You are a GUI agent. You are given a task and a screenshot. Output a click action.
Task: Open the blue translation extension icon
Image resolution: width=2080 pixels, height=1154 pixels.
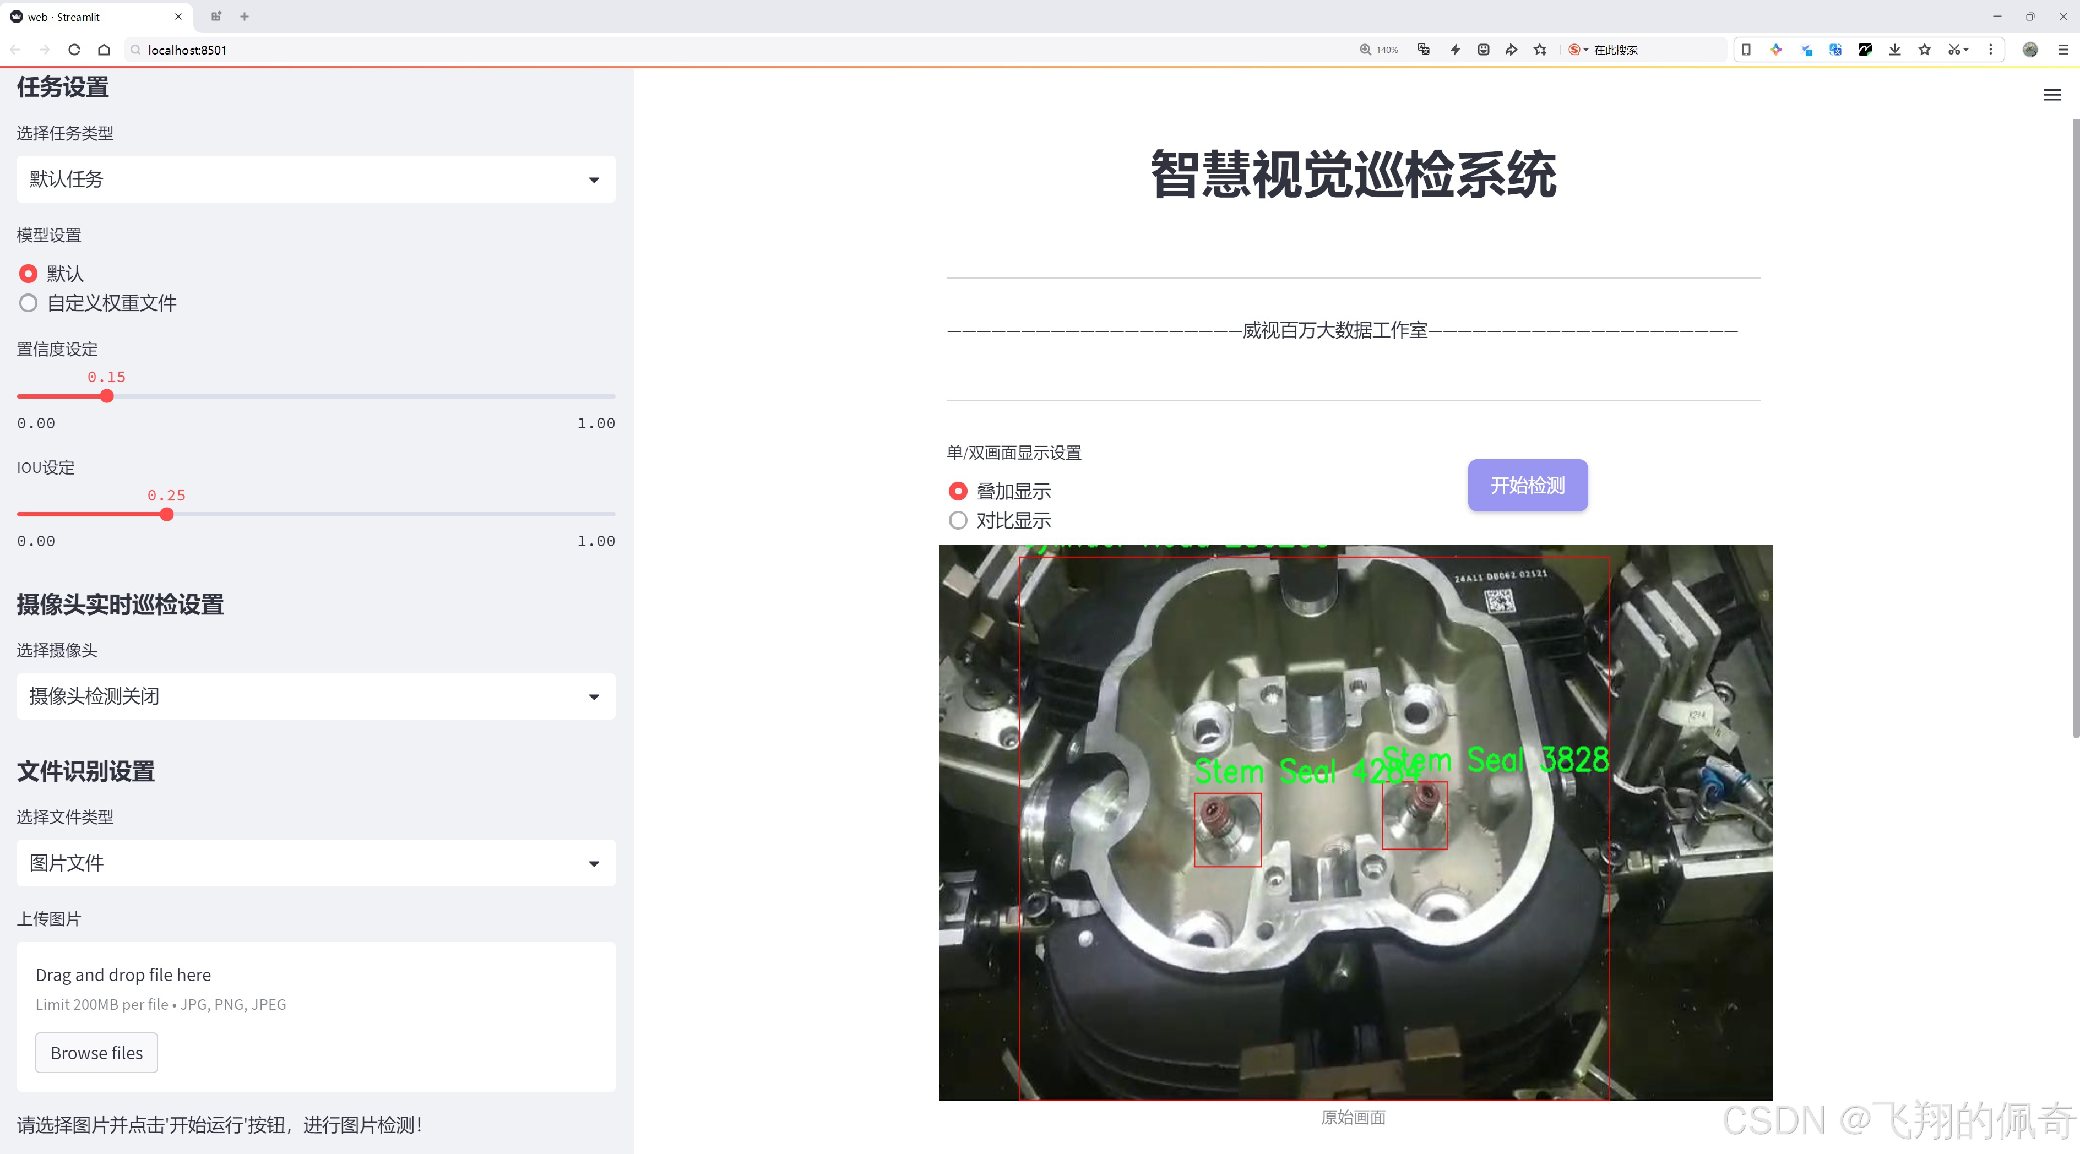(x=1835, y=49)
